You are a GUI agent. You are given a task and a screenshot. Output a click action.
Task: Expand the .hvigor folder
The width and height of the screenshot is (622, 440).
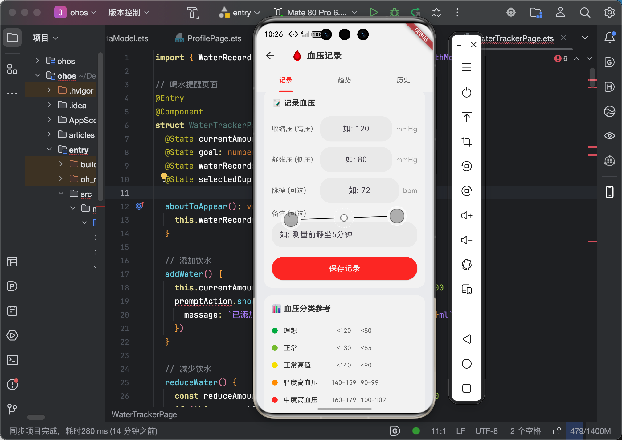click(49, 90)
